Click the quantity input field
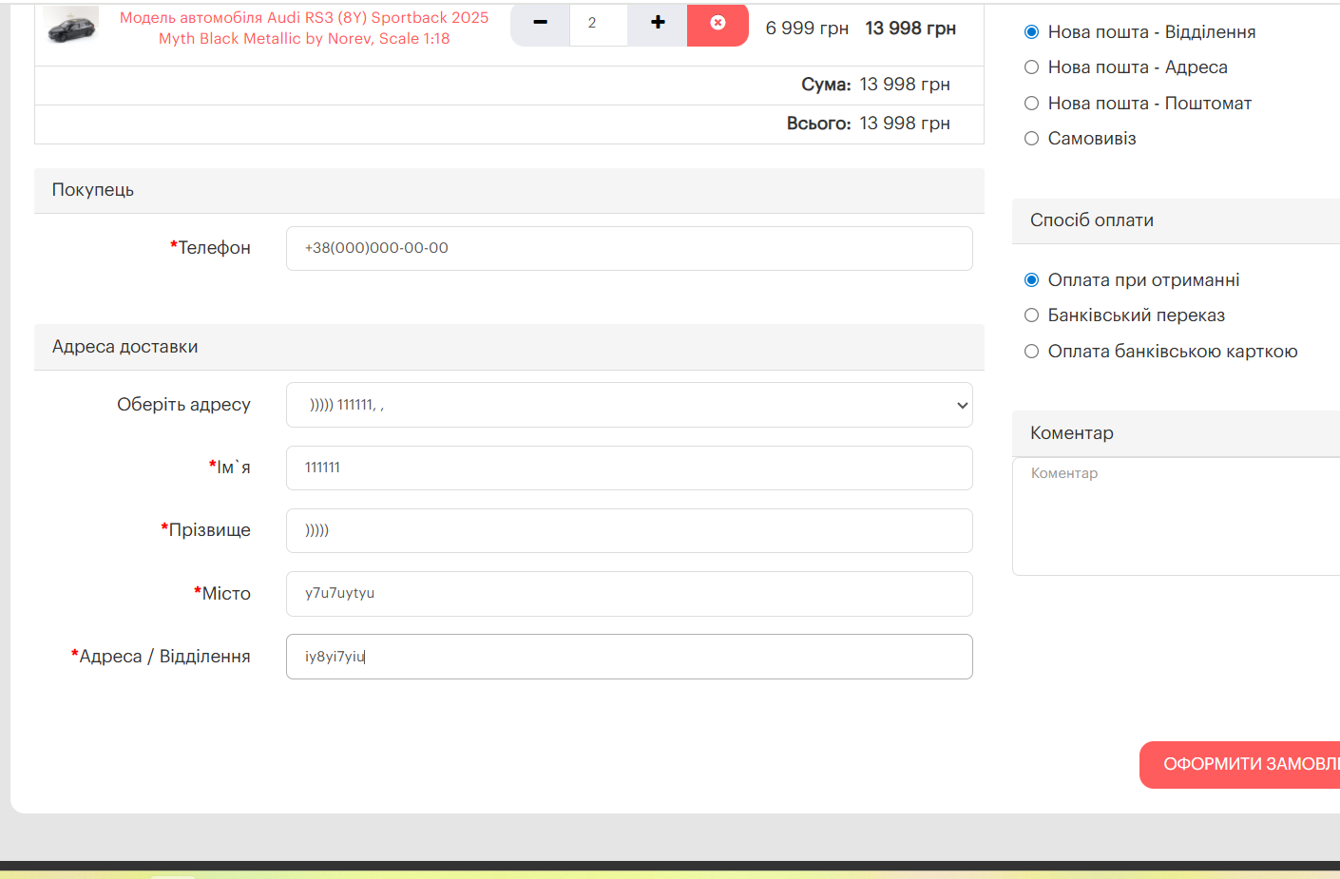The width and height of the screenshot is (1340, 879). tap(598, 23)
